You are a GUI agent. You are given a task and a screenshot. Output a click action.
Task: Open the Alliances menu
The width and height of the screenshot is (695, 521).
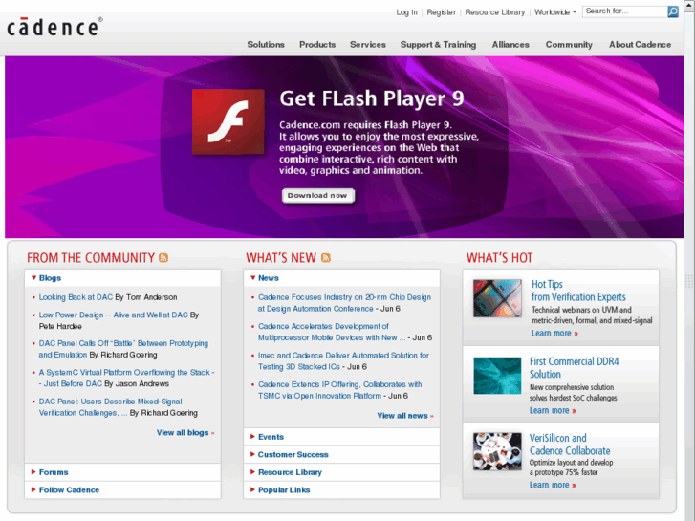(x=510, y=44)
